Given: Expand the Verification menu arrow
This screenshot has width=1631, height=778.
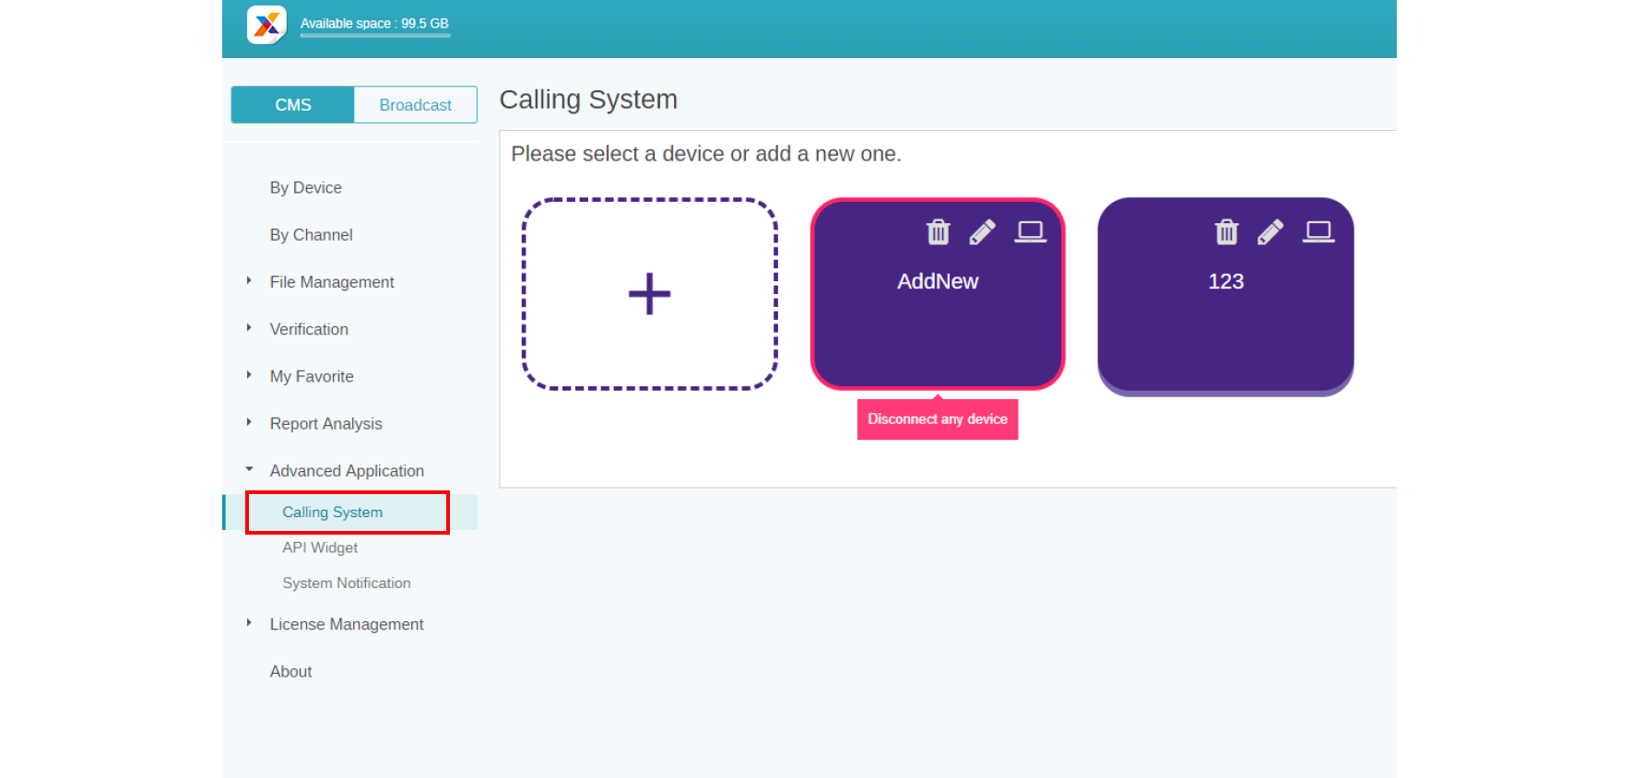Looking at the screenshot, I should 249,328.
